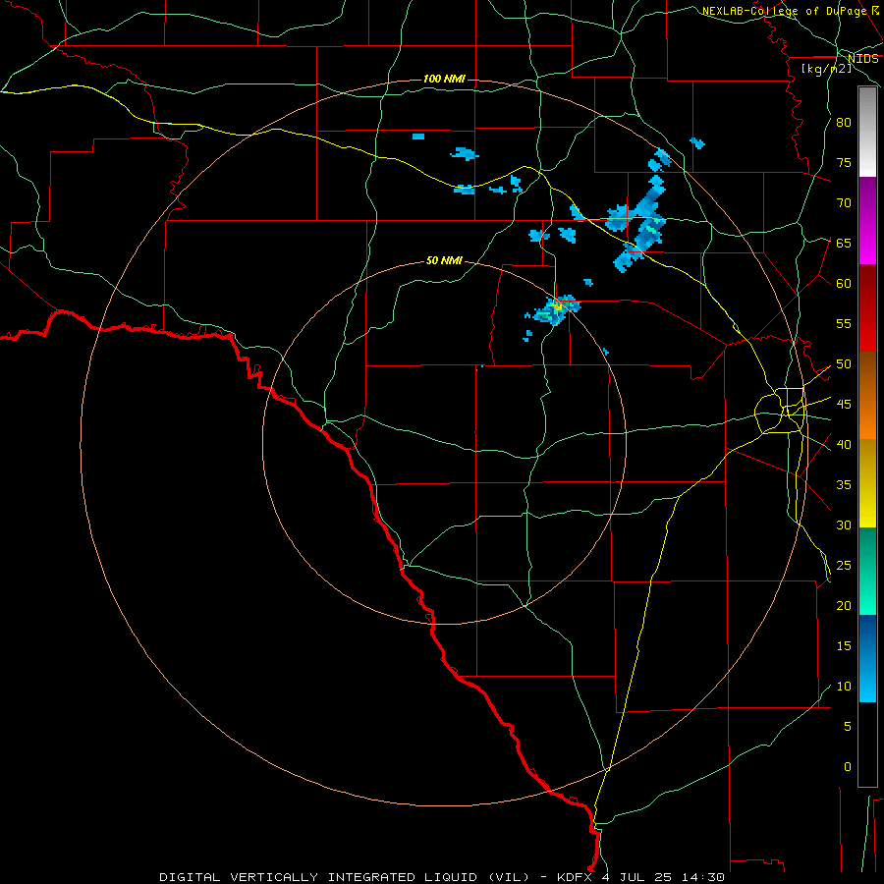This screenshot has width=884, height=884.
Task: Select the 100 NMI range ring label
Action: pos(444,79)
